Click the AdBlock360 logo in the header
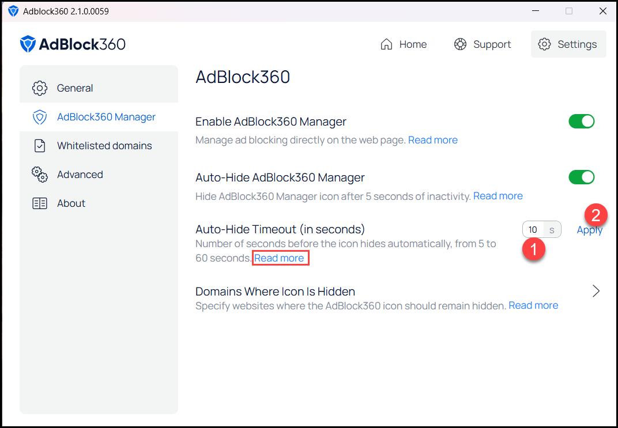618x428 pixels. pos(73,44)
